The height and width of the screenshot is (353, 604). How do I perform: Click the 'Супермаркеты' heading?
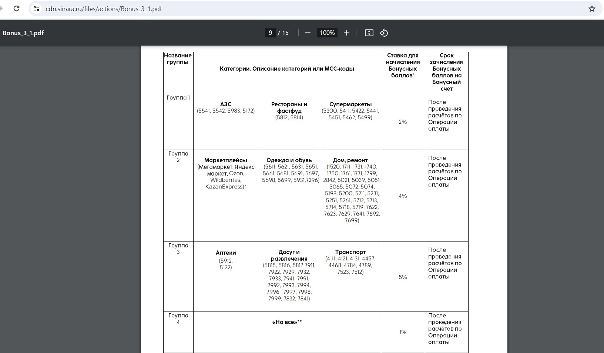click(350, 104)
